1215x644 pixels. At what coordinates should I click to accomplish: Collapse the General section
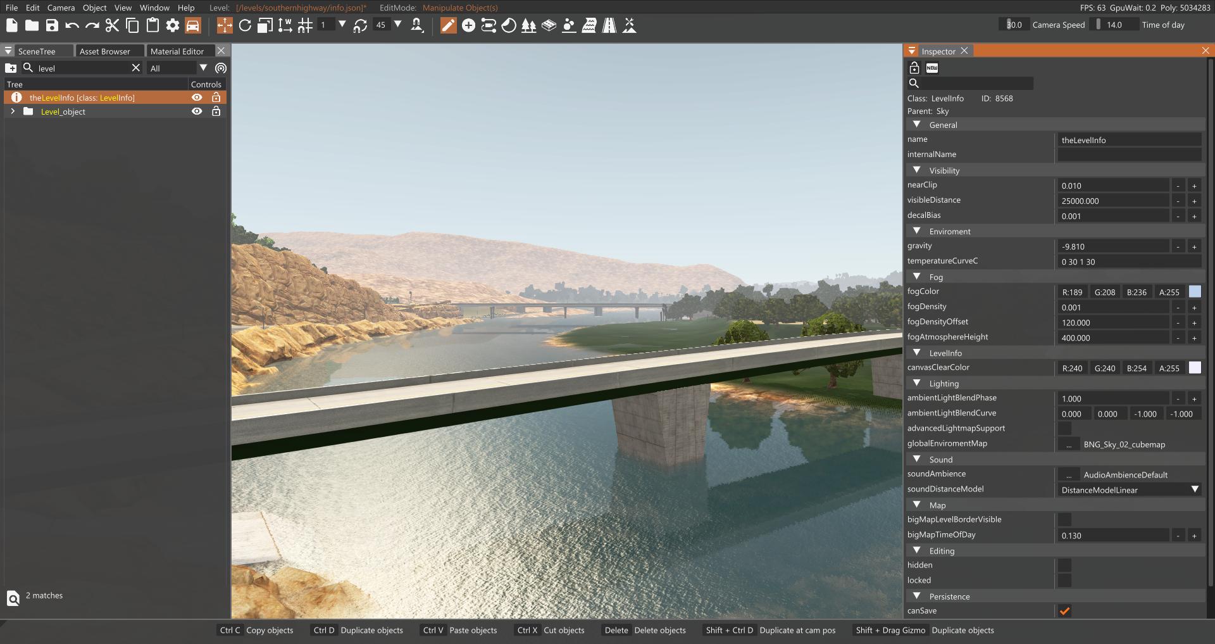point(917,125)
